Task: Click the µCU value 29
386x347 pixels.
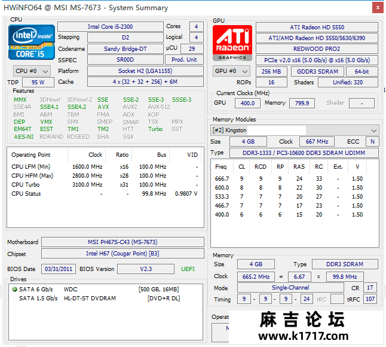Action: point(192,49)
